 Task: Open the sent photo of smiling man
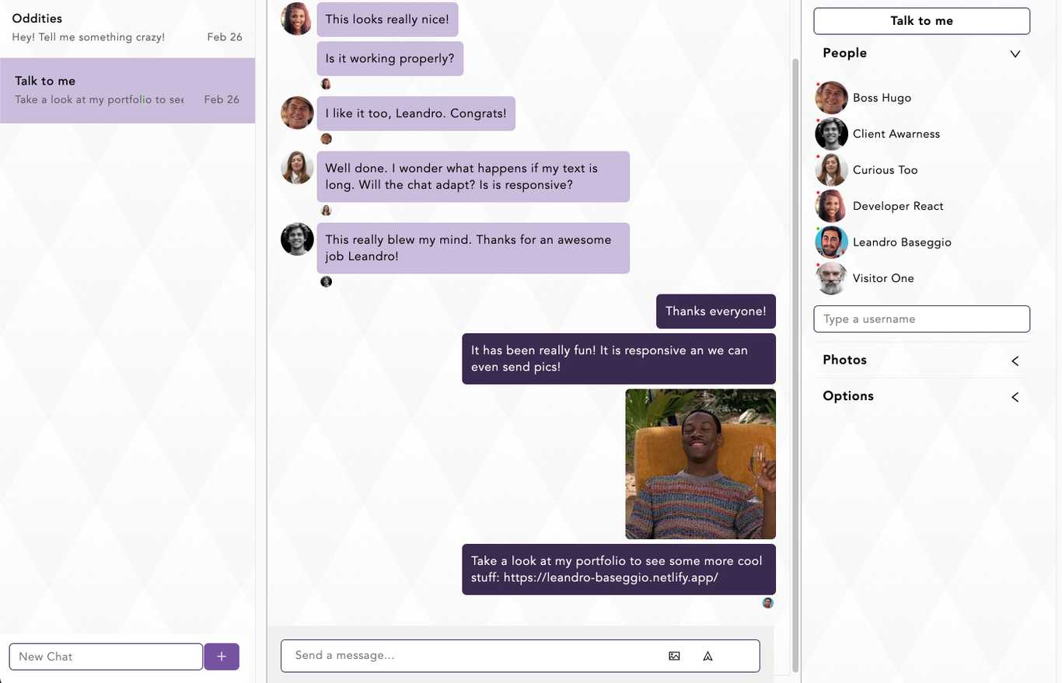[700, 464]
